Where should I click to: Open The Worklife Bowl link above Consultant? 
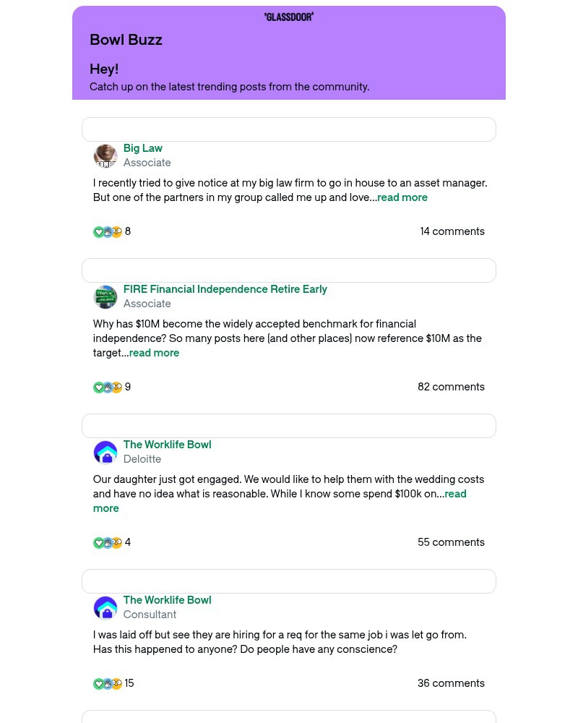point(167,600)
